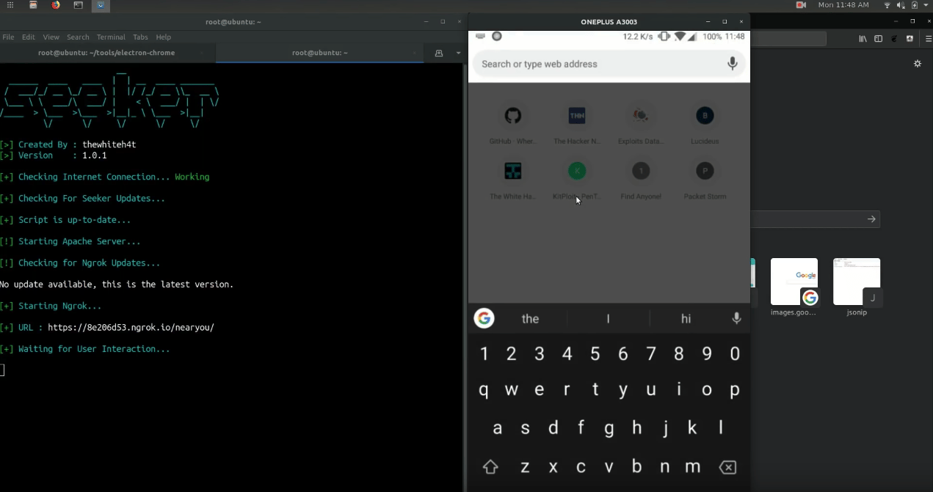Open the system menu dropdown arrow

926,5
